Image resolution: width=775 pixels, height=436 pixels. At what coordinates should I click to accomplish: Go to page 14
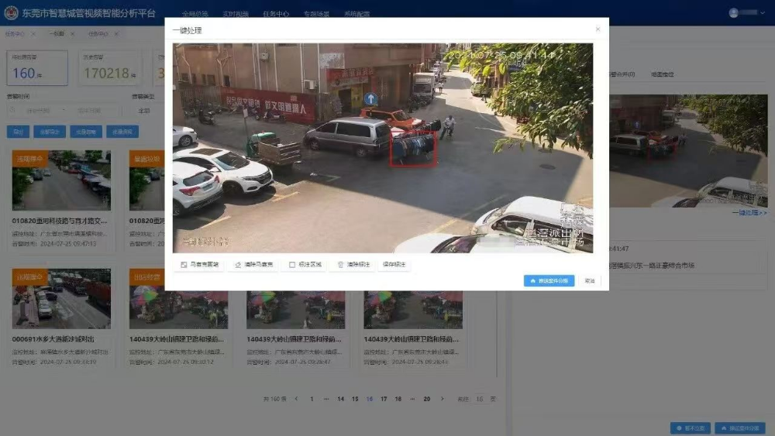click(x=340, y=399)
